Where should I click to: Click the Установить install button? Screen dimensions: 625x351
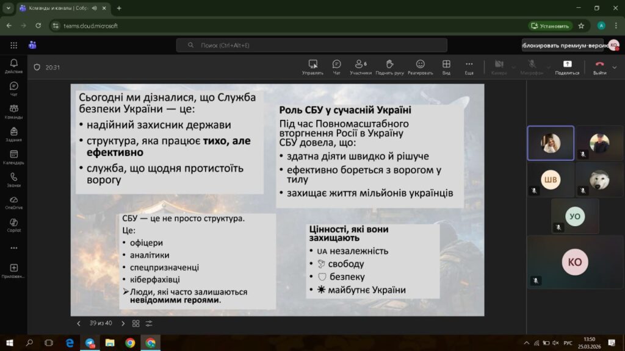click(550, 26)
